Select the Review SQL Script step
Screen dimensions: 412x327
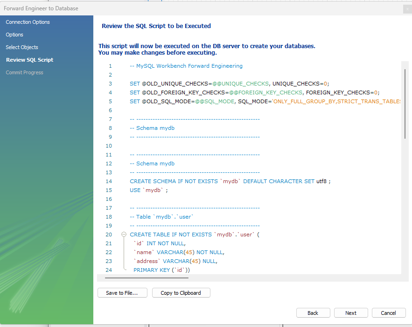point(30,60)
